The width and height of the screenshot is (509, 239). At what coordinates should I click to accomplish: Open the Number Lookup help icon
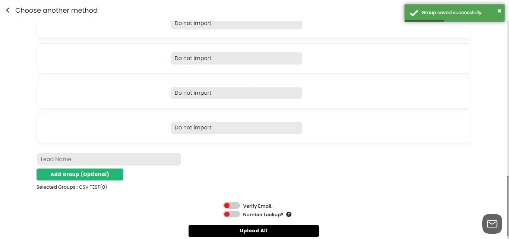[288, 214]
